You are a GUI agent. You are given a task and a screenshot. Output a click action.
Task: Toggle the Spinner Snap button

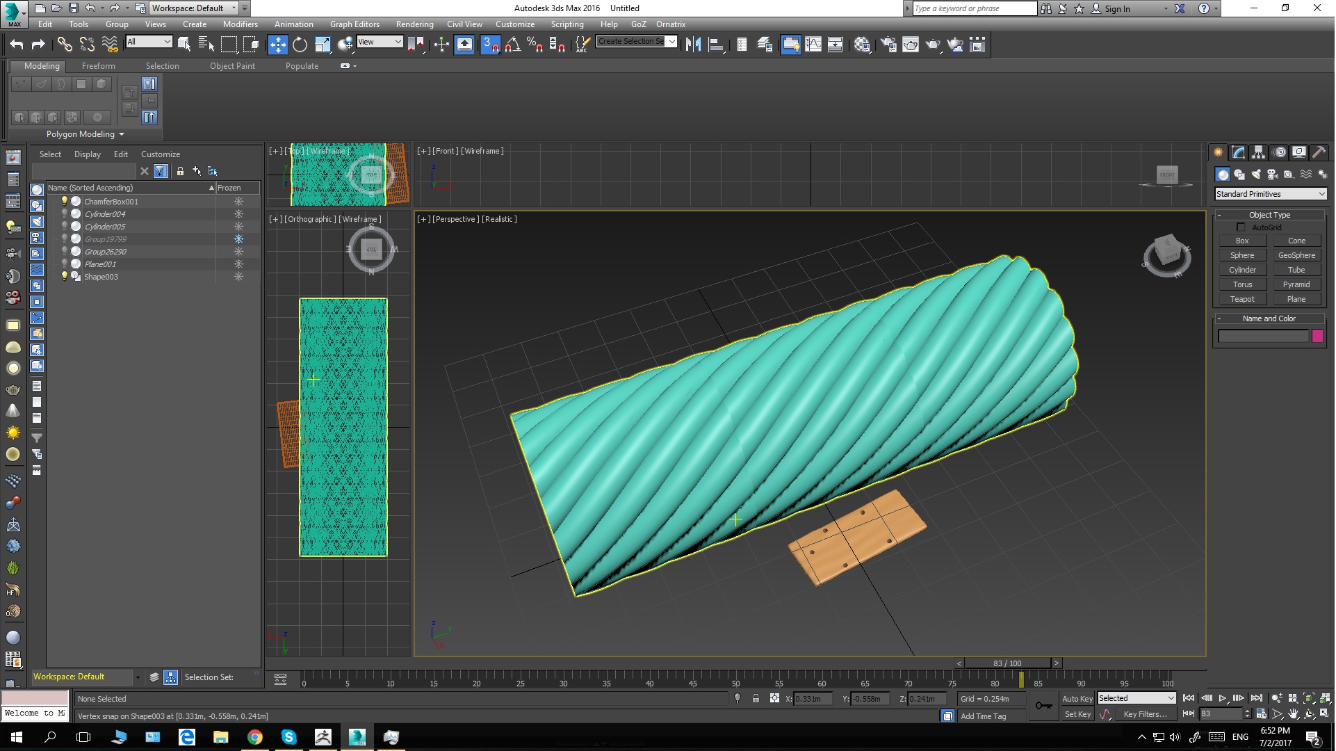[557, 45]
